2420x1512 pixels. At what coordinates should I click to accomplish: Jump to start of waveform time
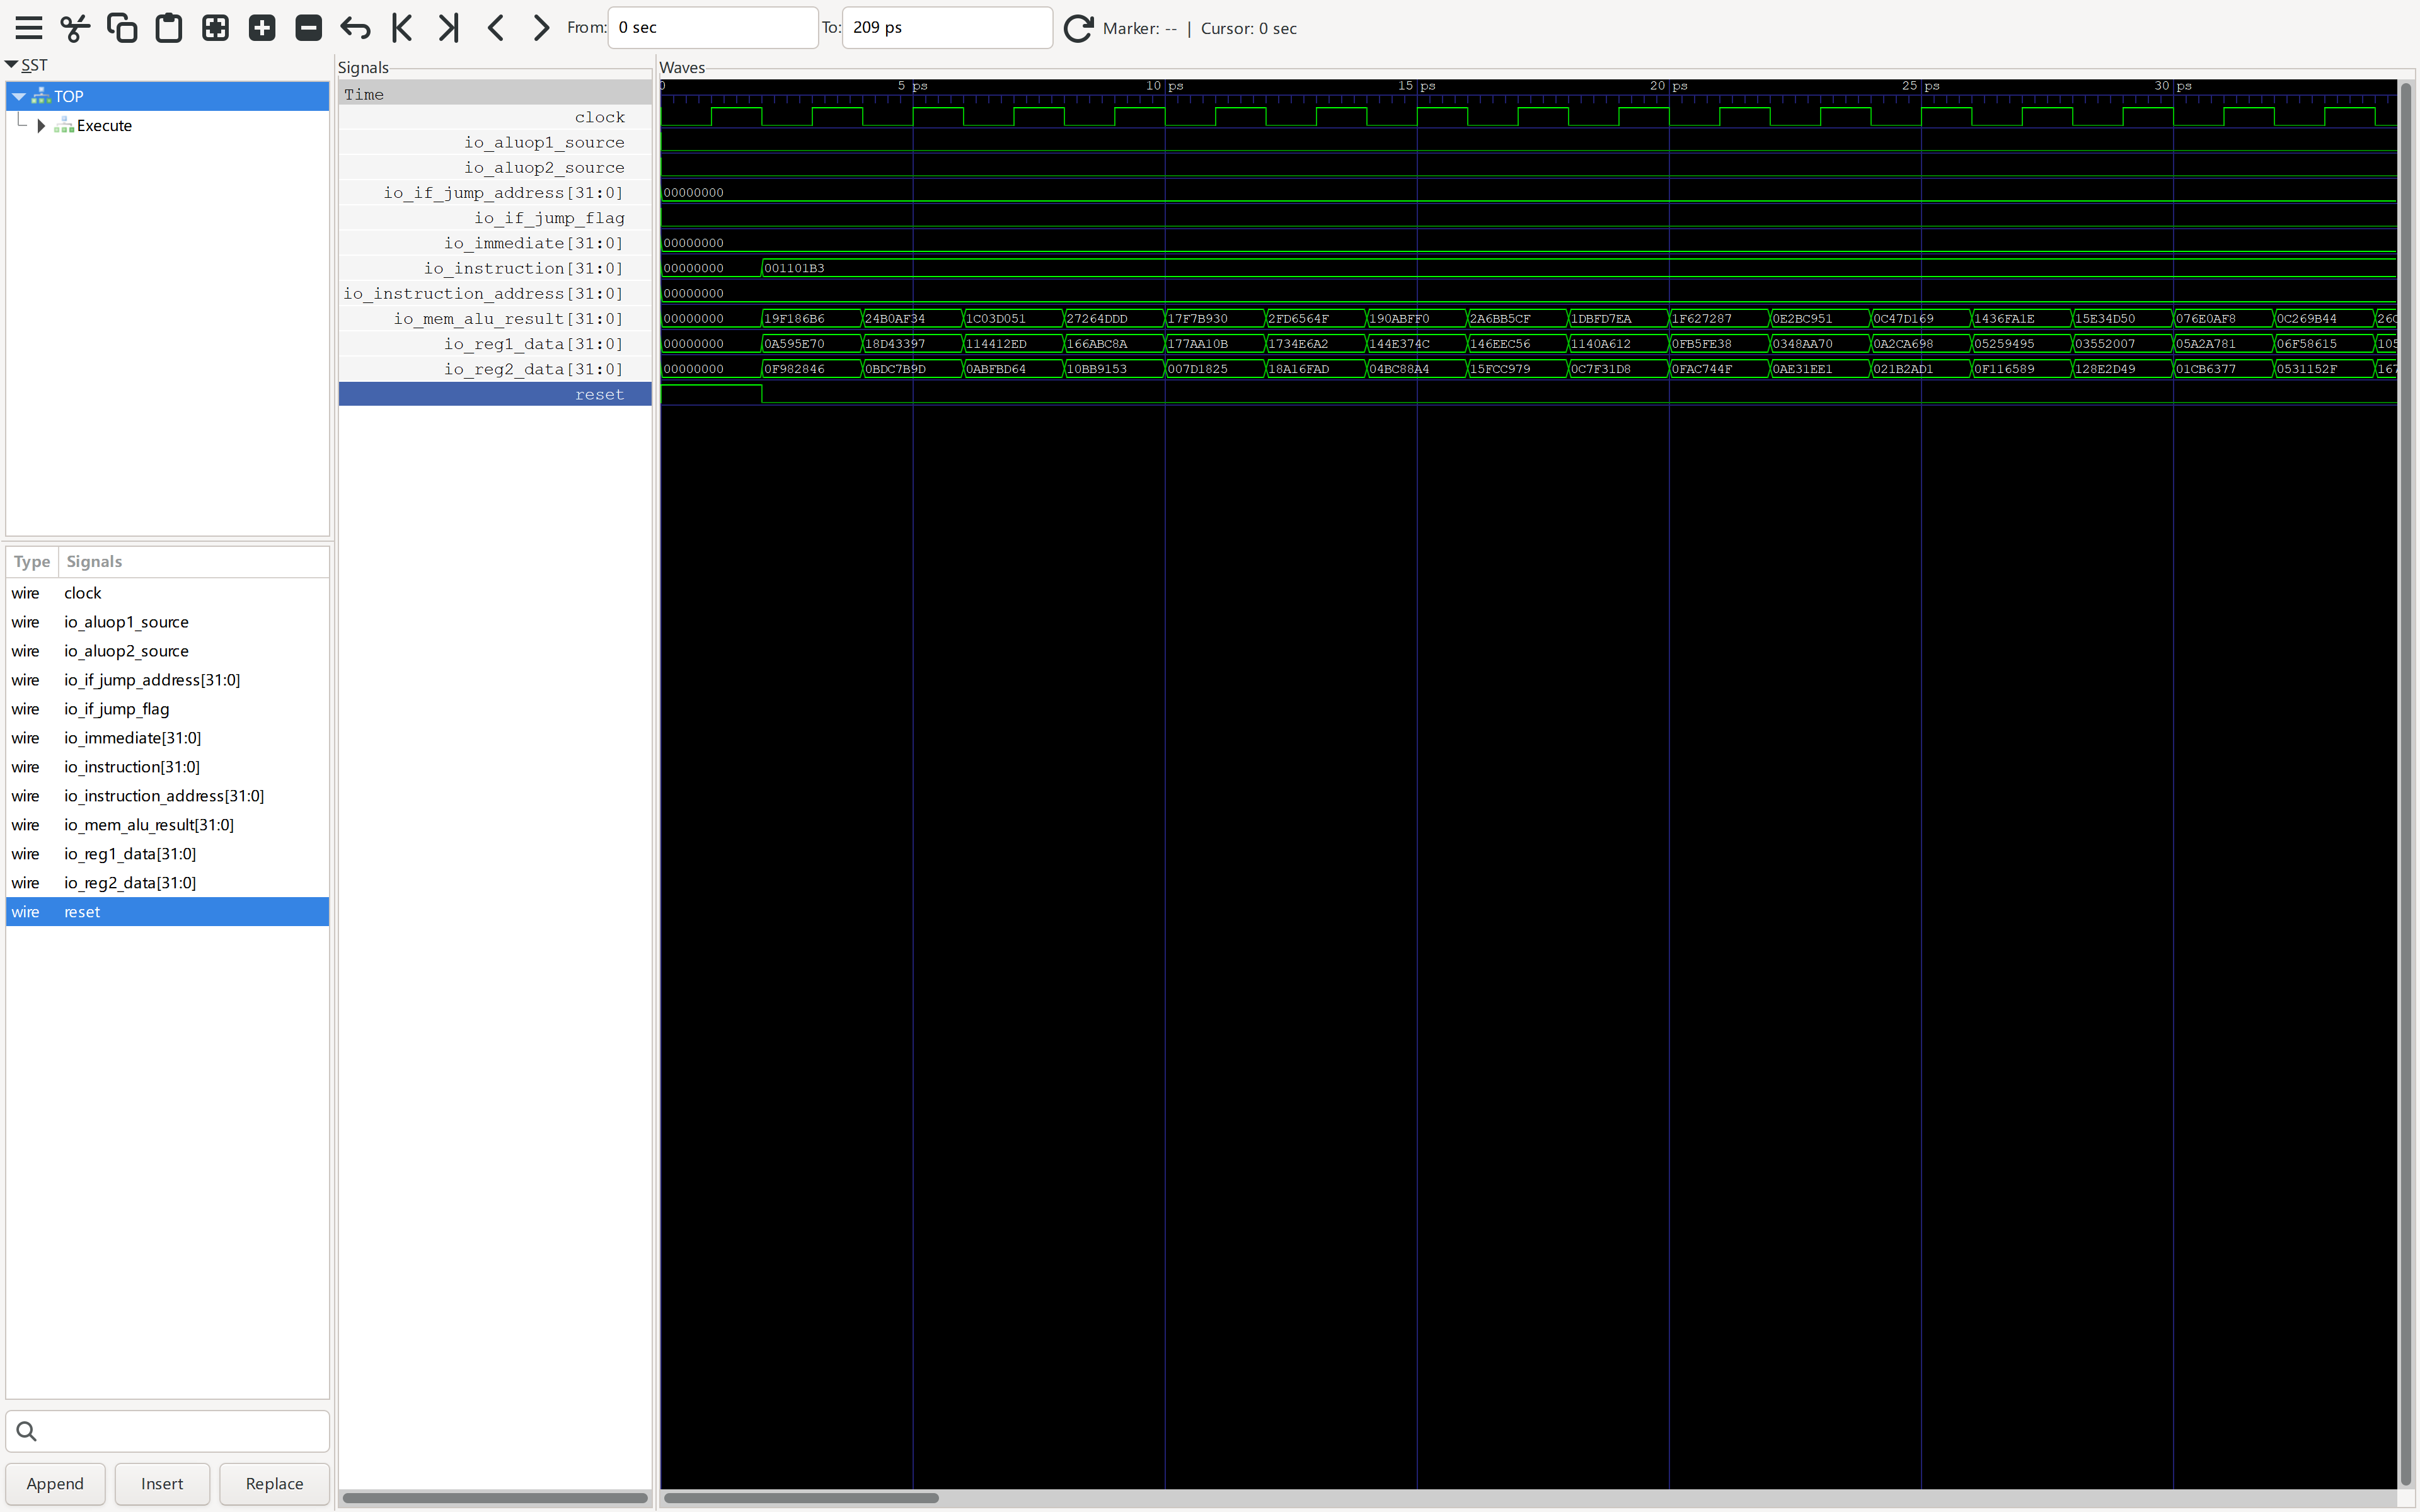[x=402, y=28]
